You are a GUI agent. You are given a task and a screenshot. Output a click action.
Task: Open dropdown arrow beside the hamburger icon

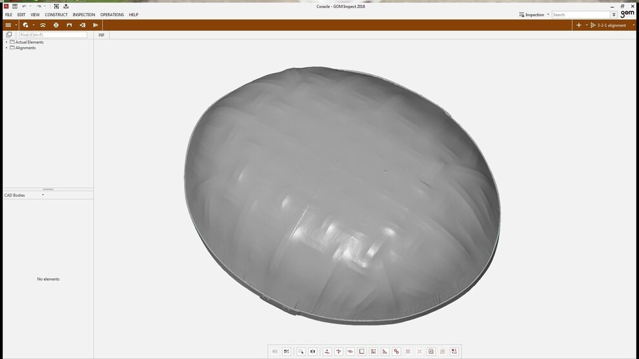(16, 25)
